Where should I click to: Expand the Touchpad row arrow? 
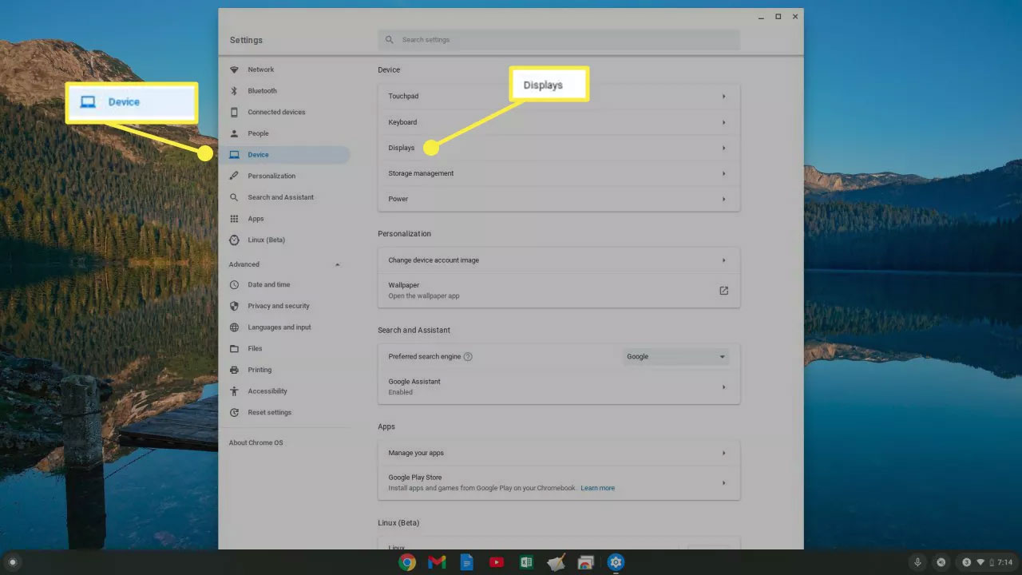tap(723, 97)
